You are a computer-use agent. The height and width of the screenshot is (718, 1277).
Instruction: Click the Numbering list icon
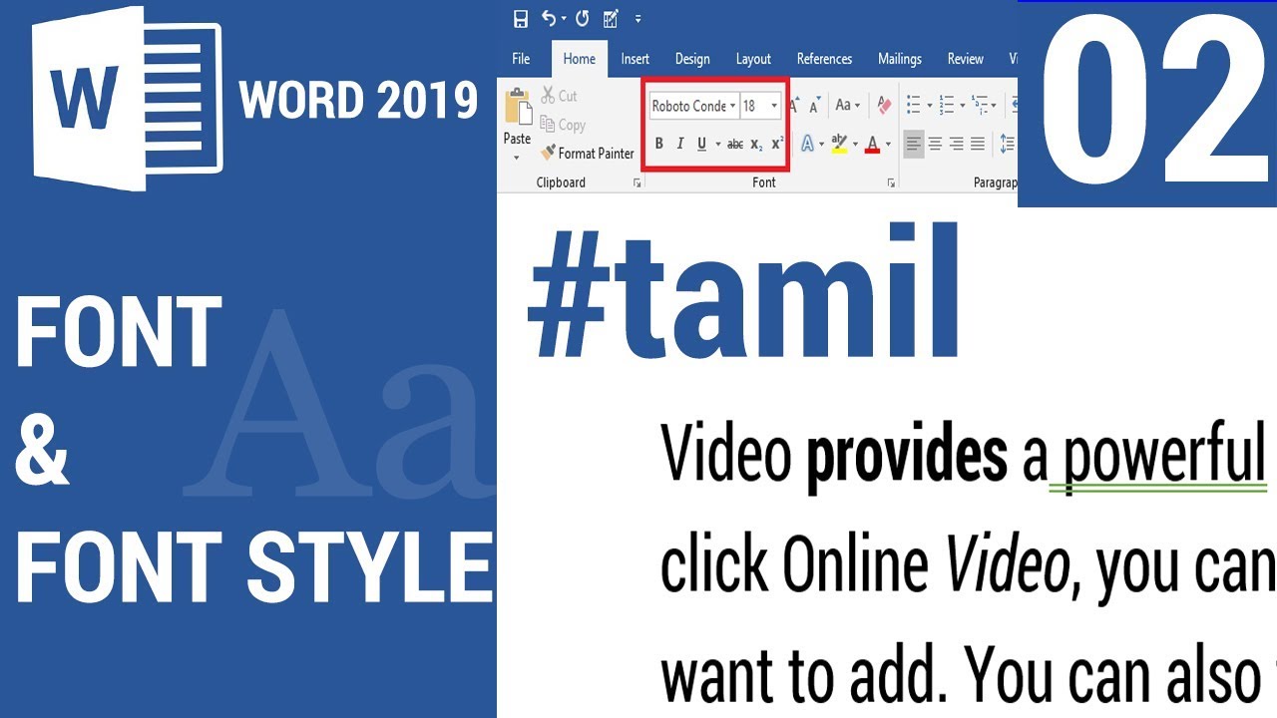pyautogui.click(x=947, y=105)
